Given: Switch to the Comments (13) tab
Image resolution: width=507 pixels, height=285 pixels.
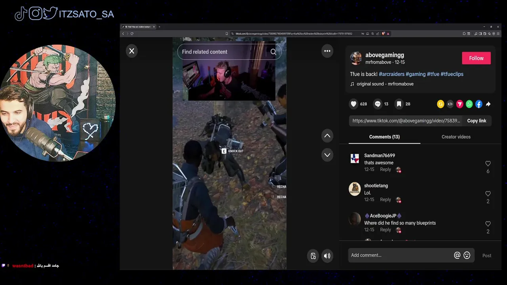Looking at the screenshot, I should [x=384, y=137].
